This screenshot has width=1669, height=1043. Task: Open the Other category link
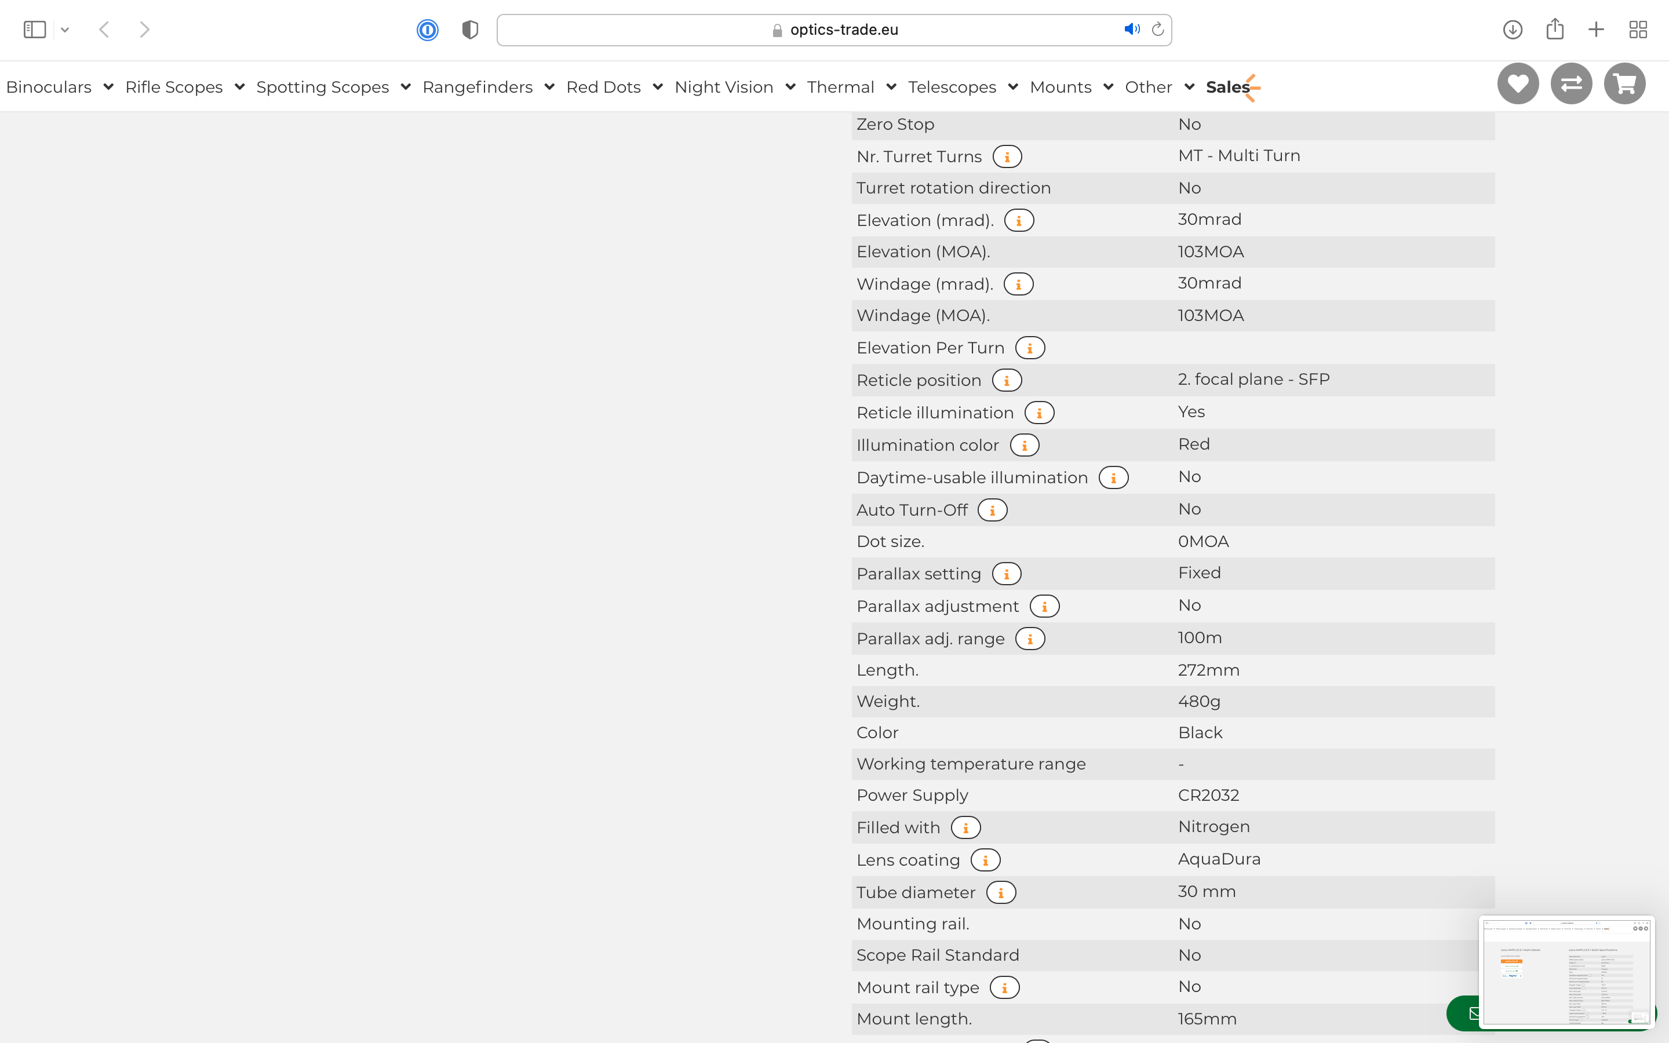coord(1148,87)
